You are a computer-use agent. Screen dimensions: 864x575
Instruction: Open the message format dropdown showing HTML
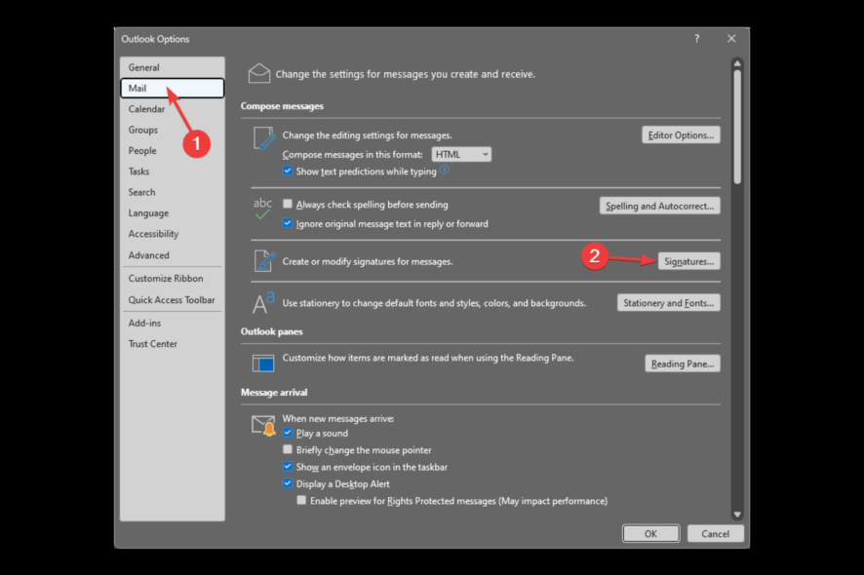461,153
